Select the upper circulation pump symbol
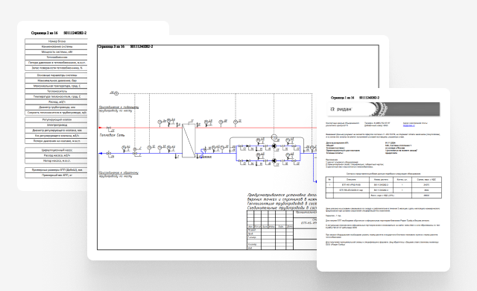 tap(274, 146)
